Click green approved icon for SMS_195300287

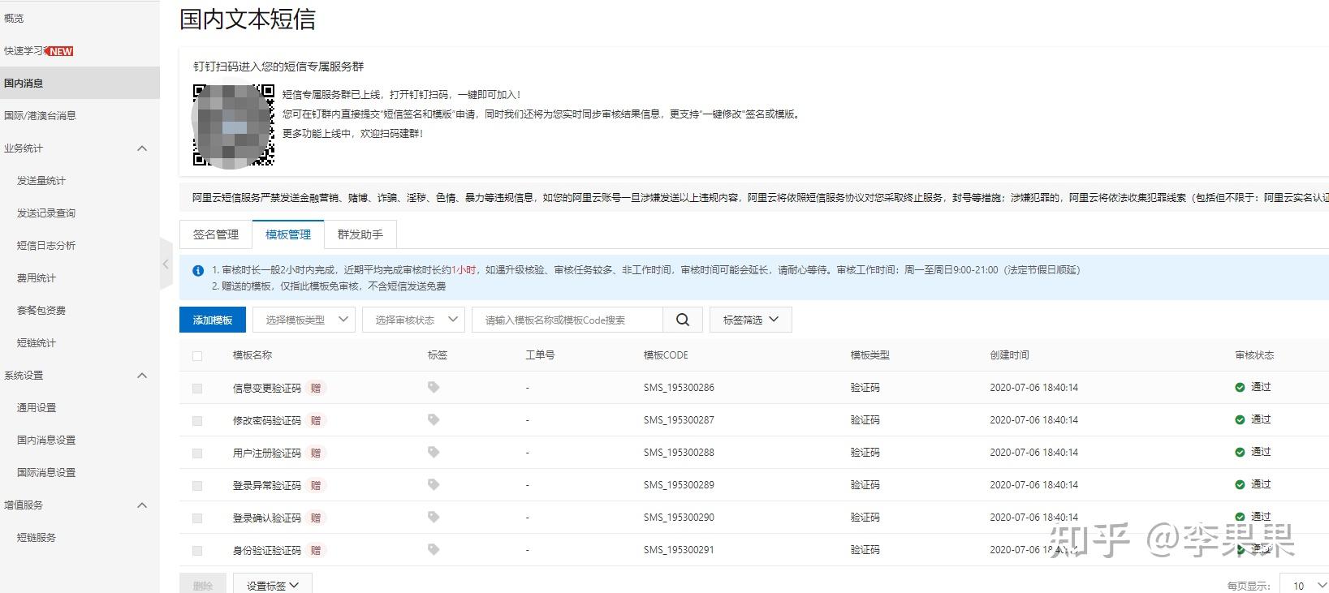1240,420
